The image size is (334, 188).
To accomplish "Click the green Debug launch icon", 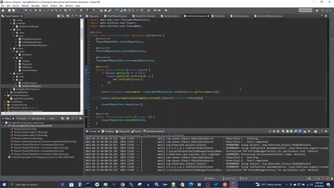I will (x=81, y=10).
